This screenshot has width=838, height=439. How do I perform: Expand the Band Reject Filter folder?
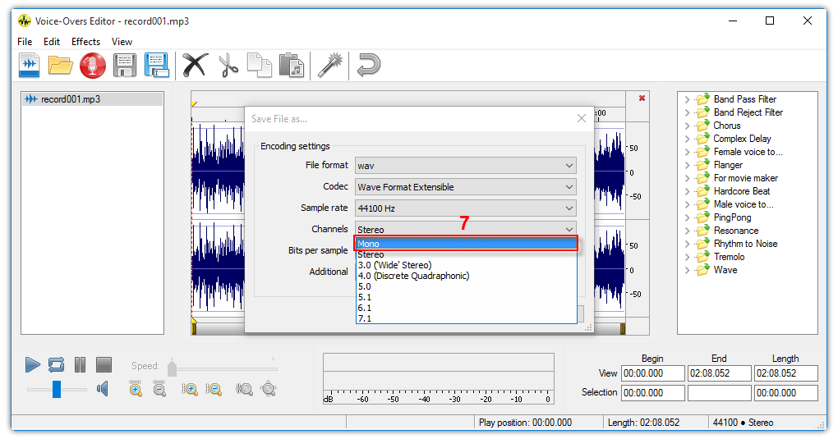688,112
